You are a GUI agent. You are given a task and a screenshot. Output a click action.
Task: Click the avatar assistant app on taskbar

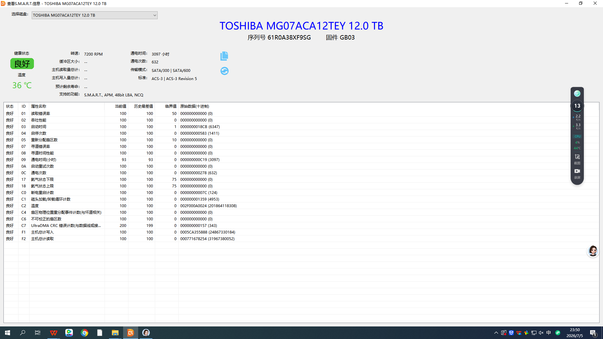coord(146,333)
